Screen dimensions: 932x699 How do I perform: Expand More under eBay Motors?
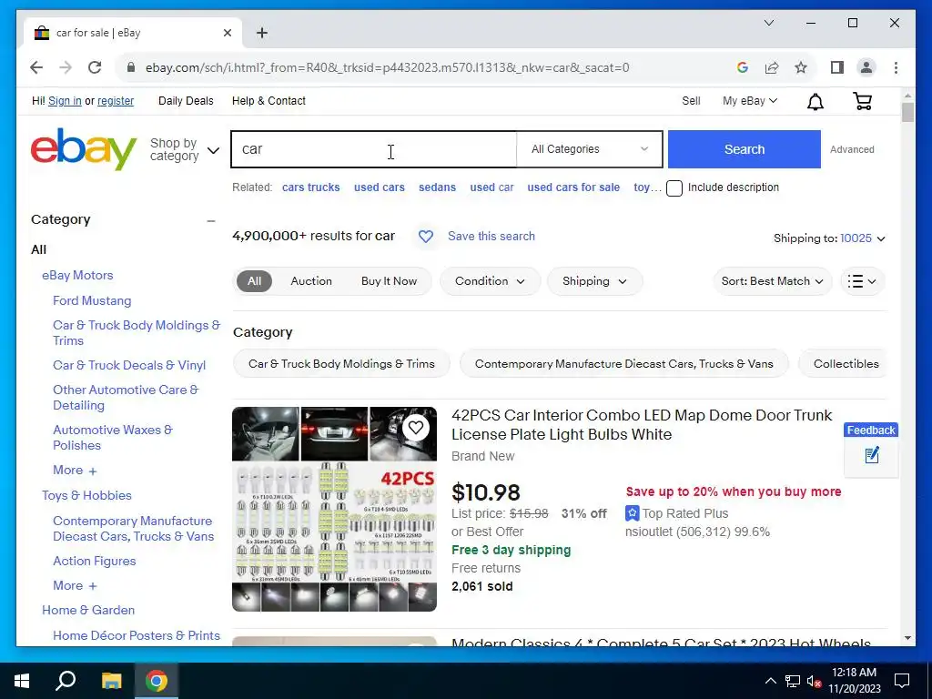coord(75,471)
